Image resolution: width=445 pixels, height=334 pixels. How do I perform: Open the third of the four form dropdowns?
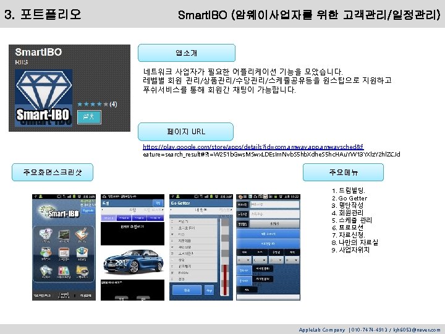coord(276,260)
